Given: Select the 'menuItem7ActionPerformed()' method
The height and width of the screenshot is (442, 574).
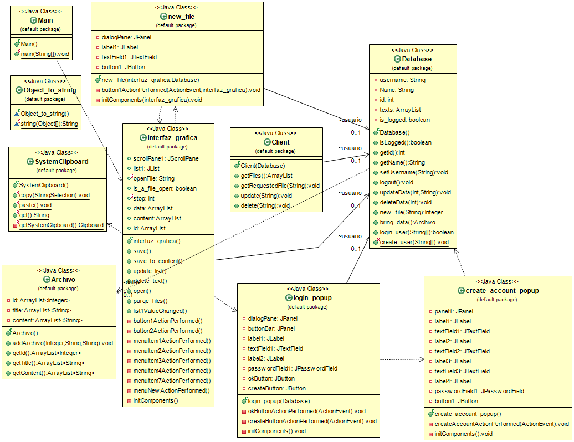Looking at the screenshot, I should point(172,381).
